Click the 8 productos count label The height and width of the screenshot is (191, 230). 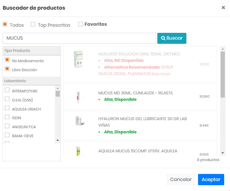208,160
